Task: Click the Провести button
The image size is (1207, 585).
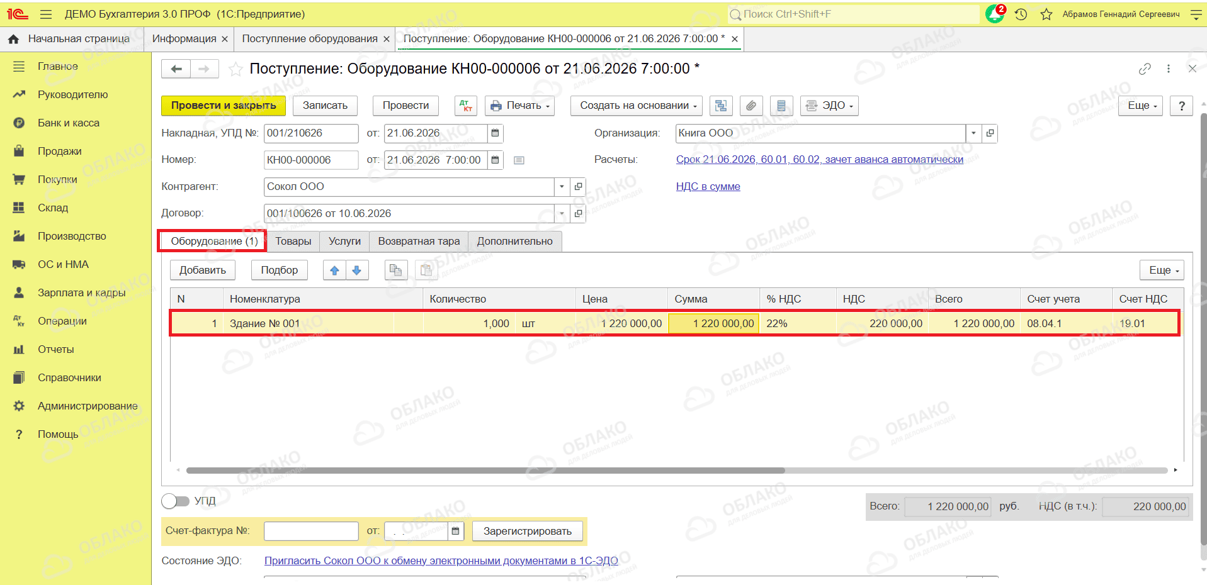Action: coord(405,106)
